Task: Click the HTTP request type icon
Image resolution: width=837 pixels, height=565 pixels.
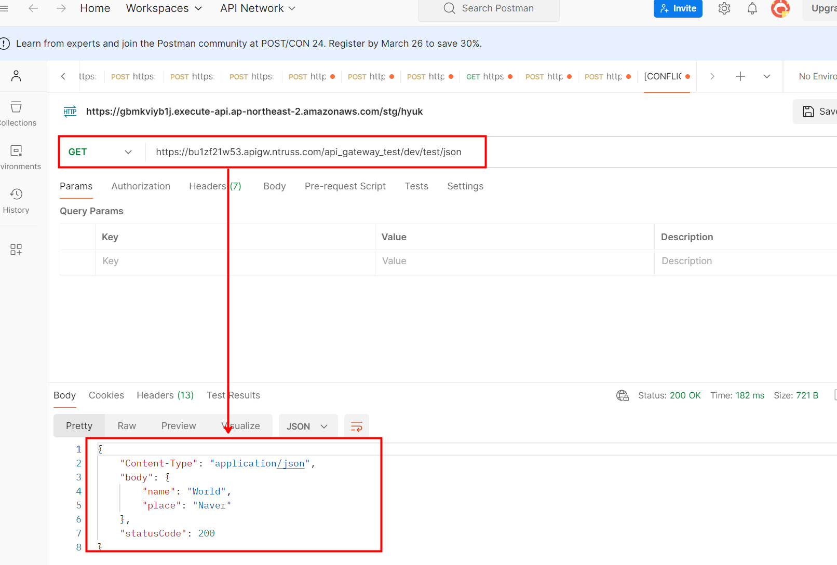Action: pos(70,112)
